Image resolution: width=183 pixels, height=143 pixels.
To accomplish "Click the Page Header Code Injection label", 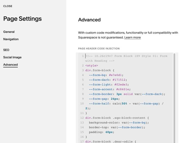I will click(99, 49).
